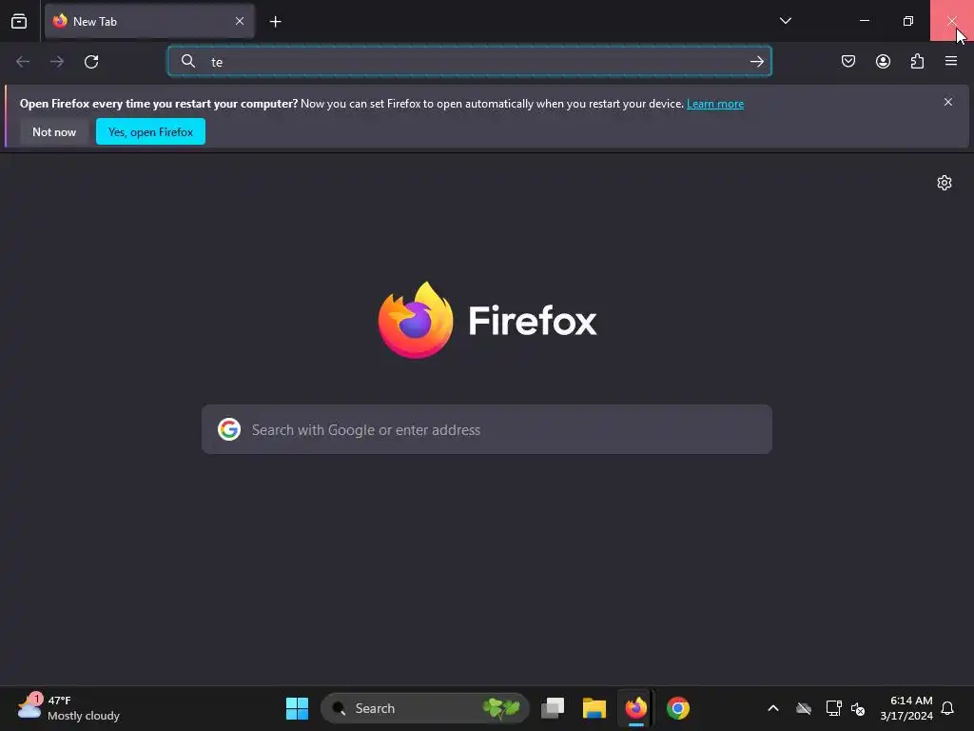
Task: Open File Explorer from the taskbar
Action: pyautogui.click(x=594, y=708)
